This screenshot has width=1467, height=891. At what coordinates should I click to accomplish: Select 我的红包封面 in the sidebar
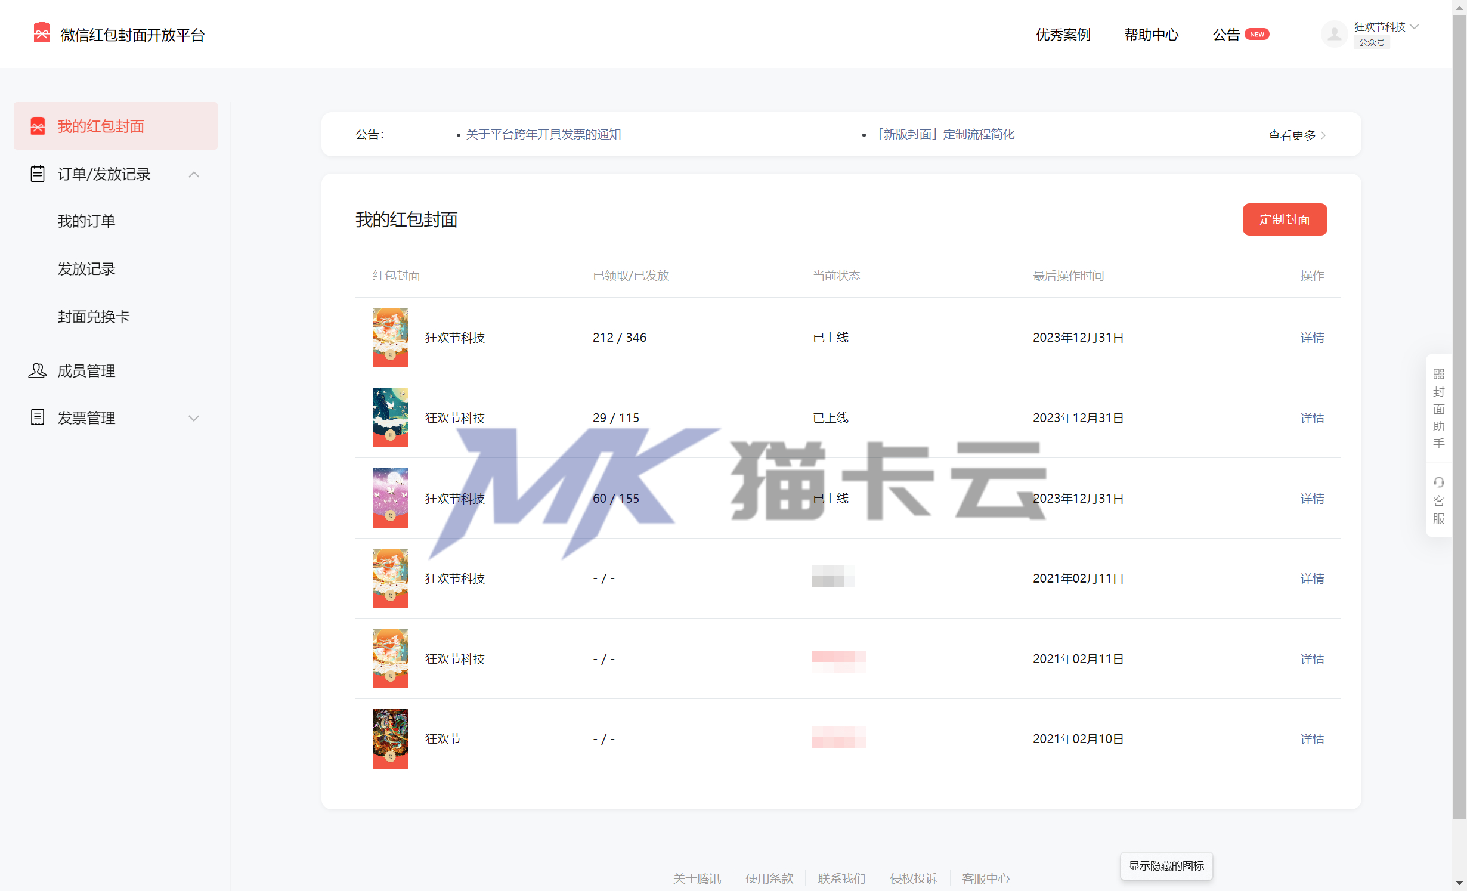(116, 126)
